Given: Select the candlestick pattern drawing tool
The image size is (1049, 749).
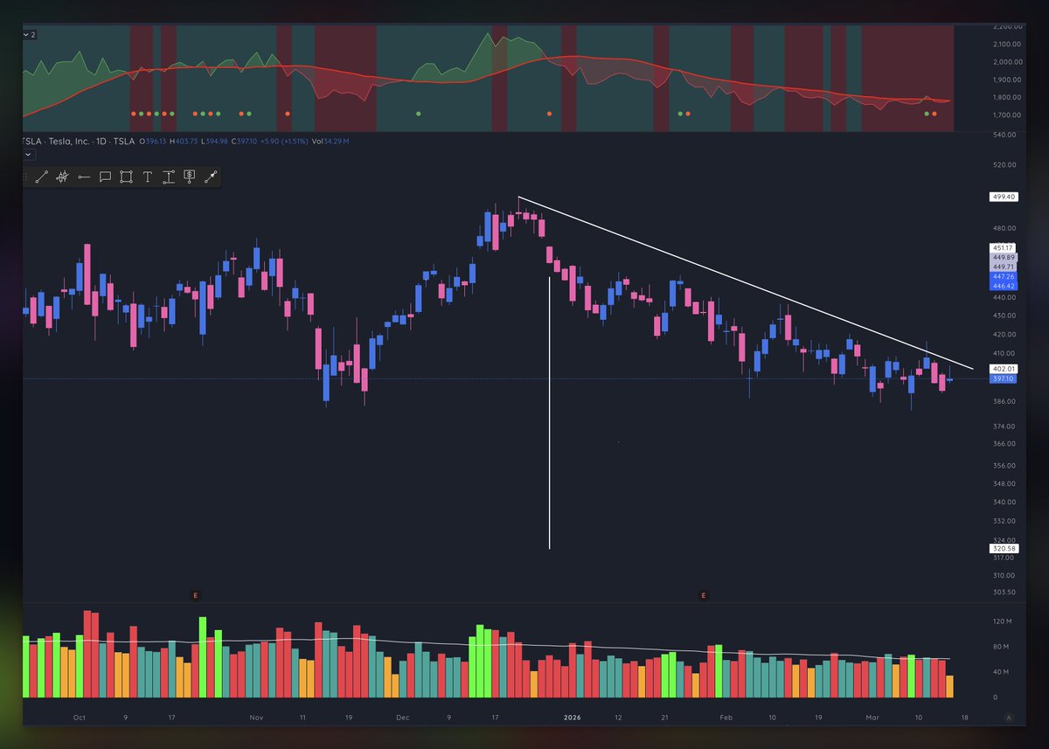Looking at the screenshot, I should pos(62,177).
